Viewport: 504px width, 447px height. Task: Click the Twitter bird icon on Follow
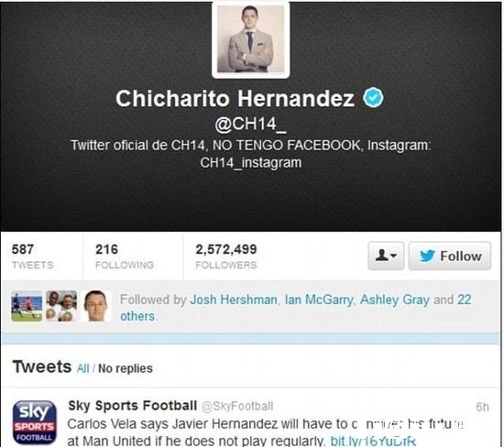tap(427, 256)
